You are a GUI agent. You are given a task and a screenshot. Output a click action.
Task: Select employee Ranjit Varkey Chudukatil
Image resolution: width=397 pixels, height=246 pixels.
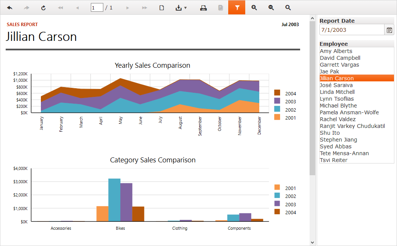coord(357,126)
